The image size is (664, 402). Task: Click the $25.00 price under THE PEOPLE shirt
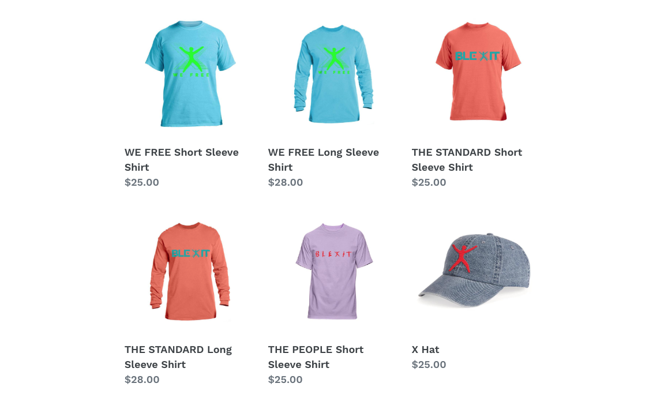pos(286,380)
